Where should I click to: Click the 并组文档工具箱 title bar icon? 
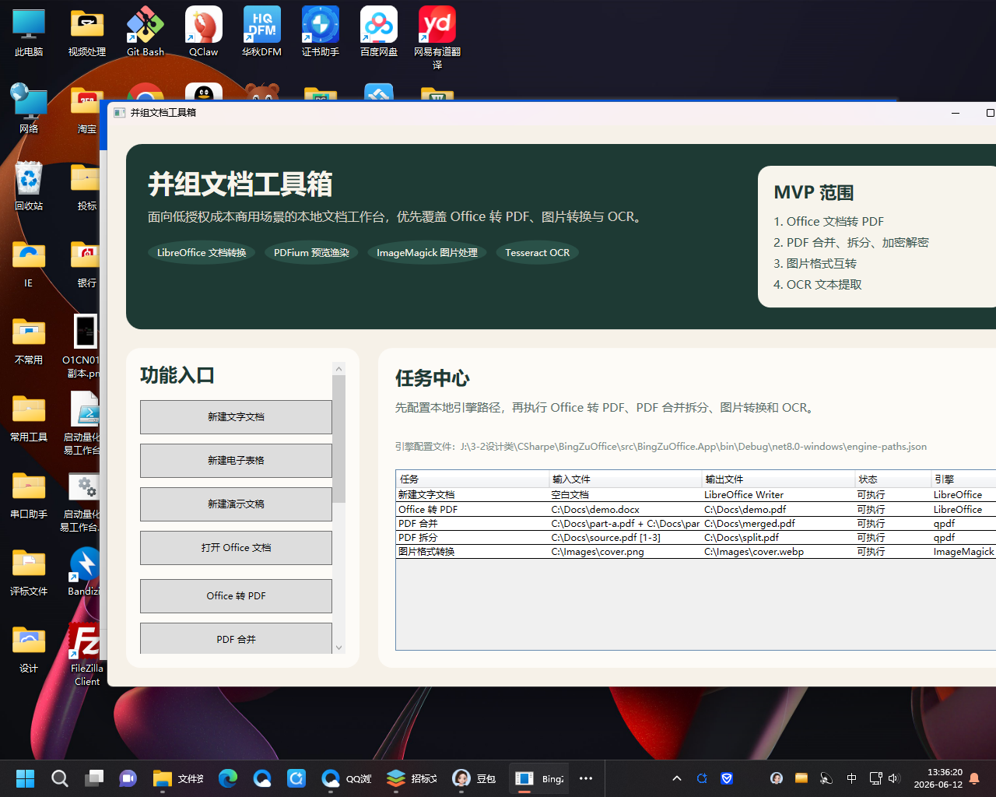click(x=119, y=113)
